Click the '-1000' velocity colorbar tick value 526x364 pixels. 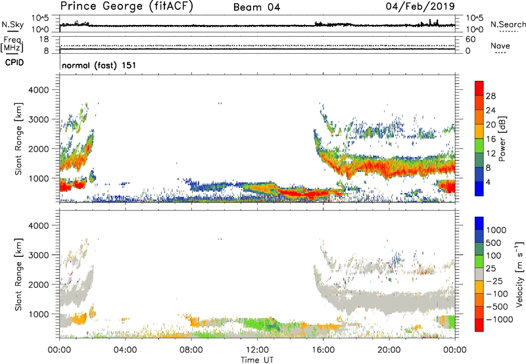tap(500, 319)
